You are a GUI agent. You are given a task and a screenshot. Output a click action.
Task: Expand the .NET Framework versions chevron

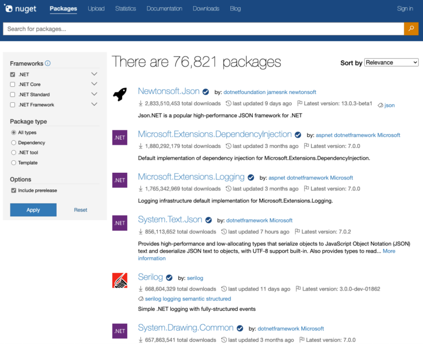pyautogui.click(x=94, y=104)
